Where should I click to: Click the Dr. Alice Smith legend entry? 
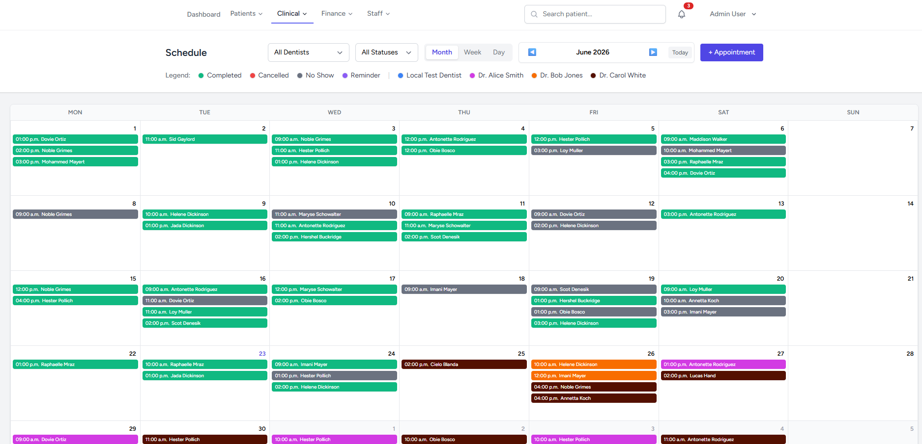(x=496, y=76)
